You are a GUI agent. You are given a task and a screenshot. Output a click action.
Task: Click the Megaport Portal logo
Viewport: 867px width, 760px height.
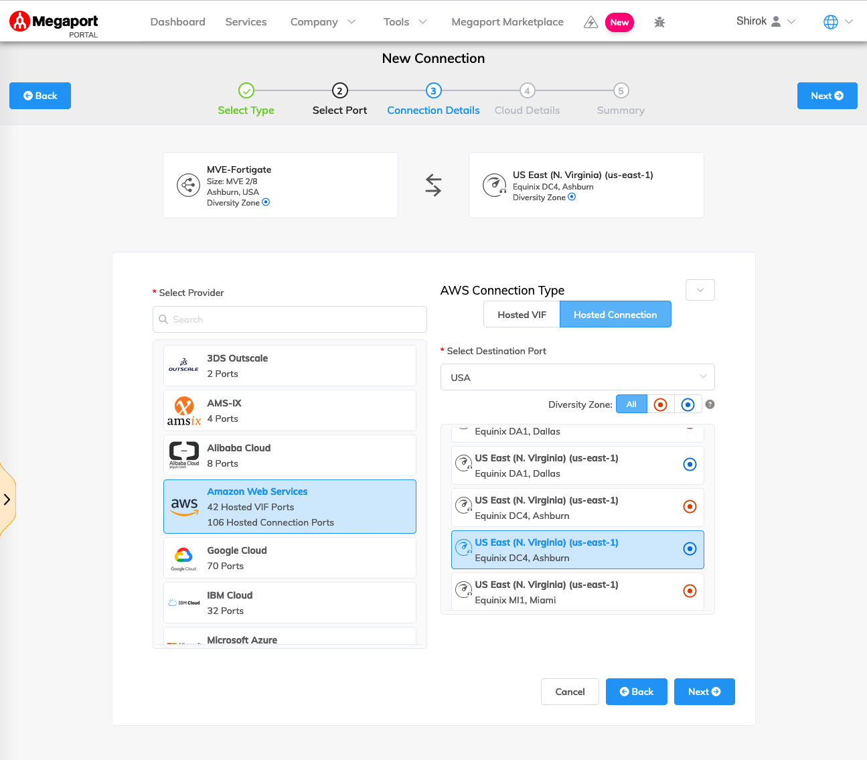[53, 21]
